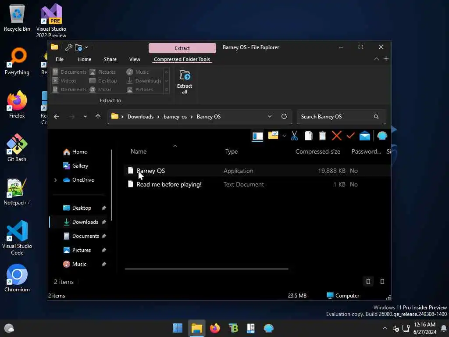Select Videos in Extract To gallery
Screen dimensions: 449x337
tap(64, 81)
